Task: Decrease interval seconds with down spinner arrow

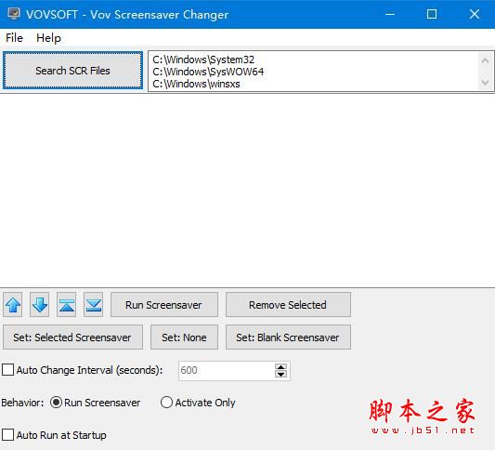Action: pos(280,374)
